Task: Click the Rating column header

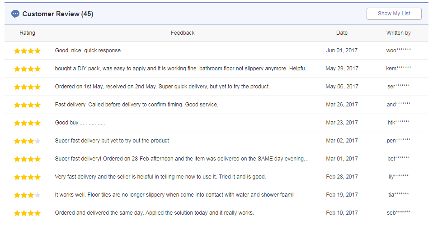Action: (x=27, y=33)
